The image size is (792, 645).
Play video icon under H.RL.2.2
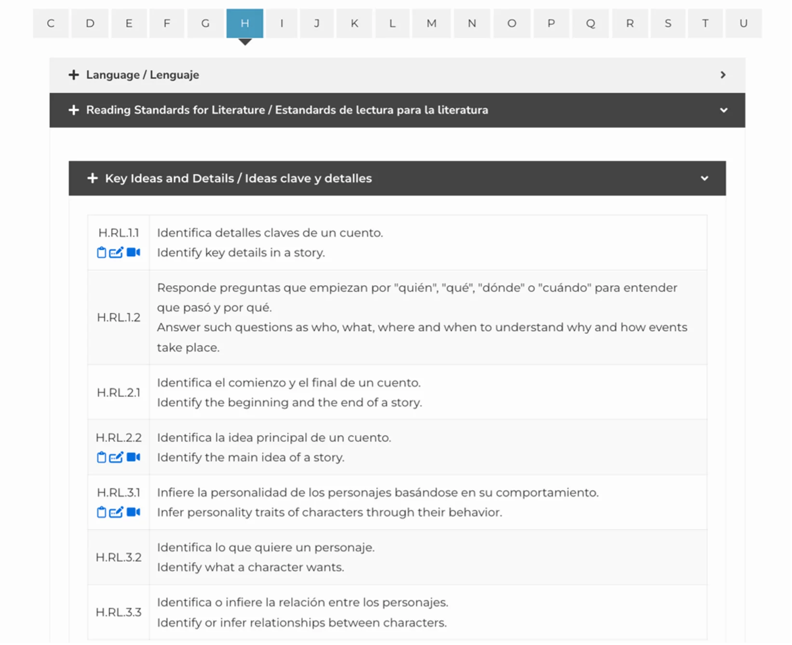click(134, 457)
